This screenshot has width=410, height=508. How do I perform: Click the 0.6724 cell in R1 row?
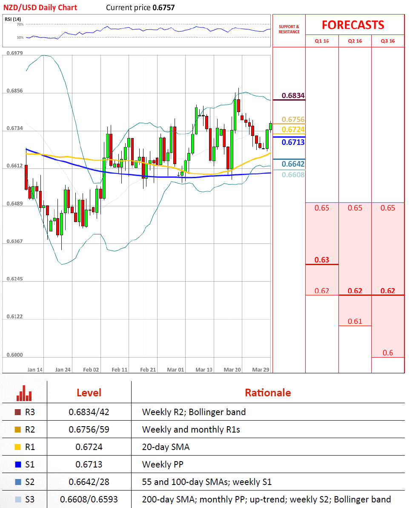[89, 447]
